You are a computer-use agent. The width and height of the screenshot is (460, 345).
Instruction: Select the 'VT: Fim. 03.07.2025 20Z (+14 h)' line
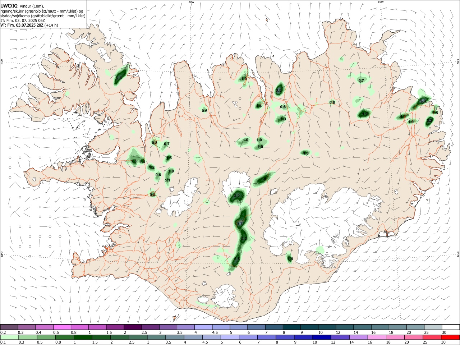click(x=29, y=25)
